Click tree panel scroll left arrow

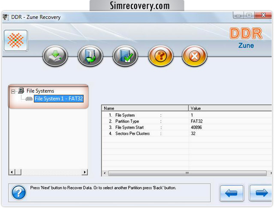12,172
